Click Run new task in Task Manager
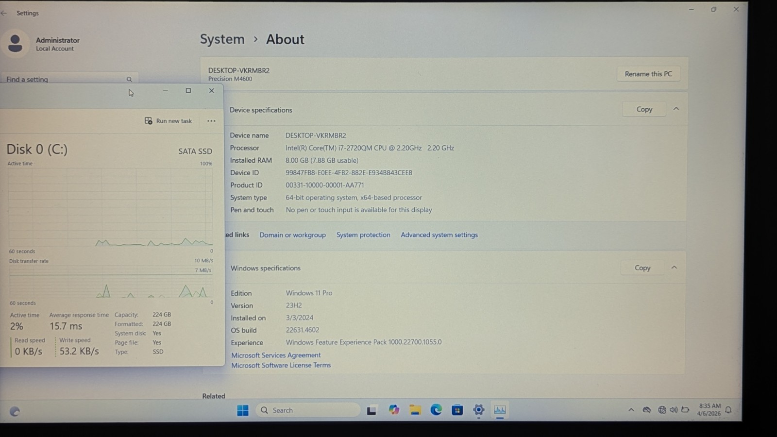The image size is (777, 437). (x=169, y=121)
